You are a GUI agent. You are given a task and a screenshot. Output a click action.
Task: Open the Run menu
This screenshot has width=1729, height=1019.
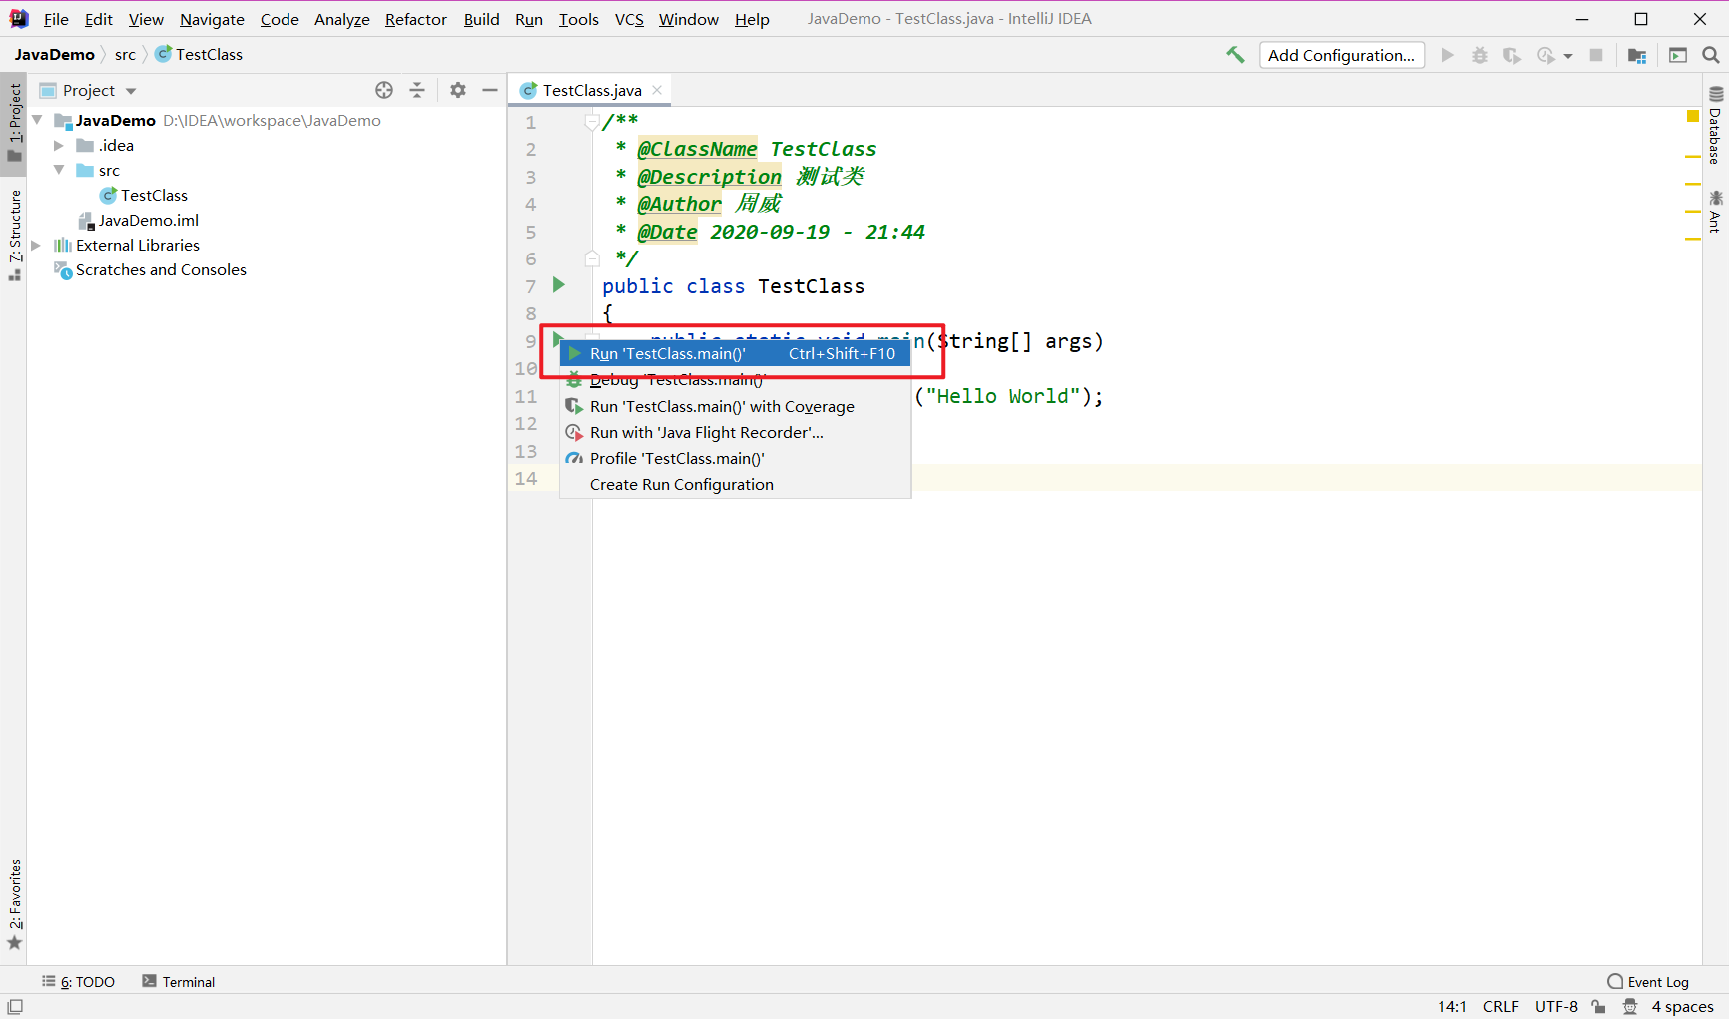[x=528, y=18]
